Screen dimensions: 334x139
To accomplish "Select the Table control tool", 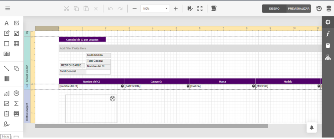I will coord(16,44).
